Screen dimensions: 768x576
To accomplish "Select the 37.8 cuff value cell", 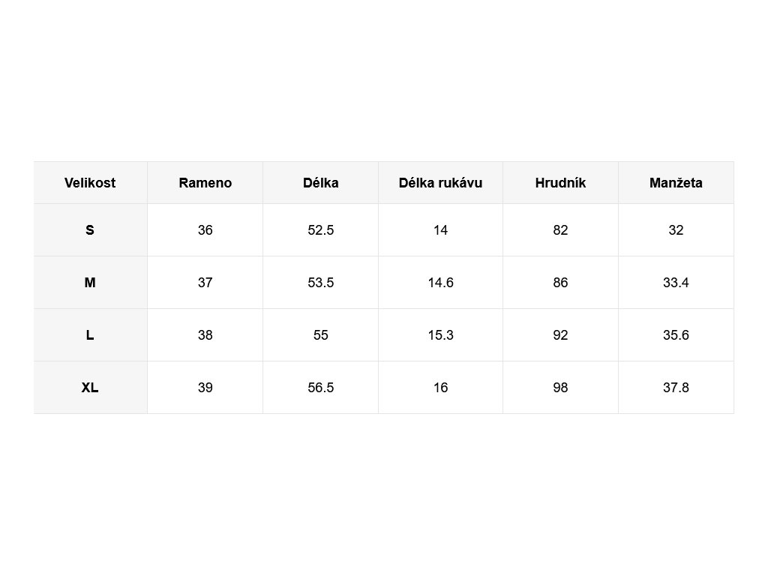I will 676,388.
